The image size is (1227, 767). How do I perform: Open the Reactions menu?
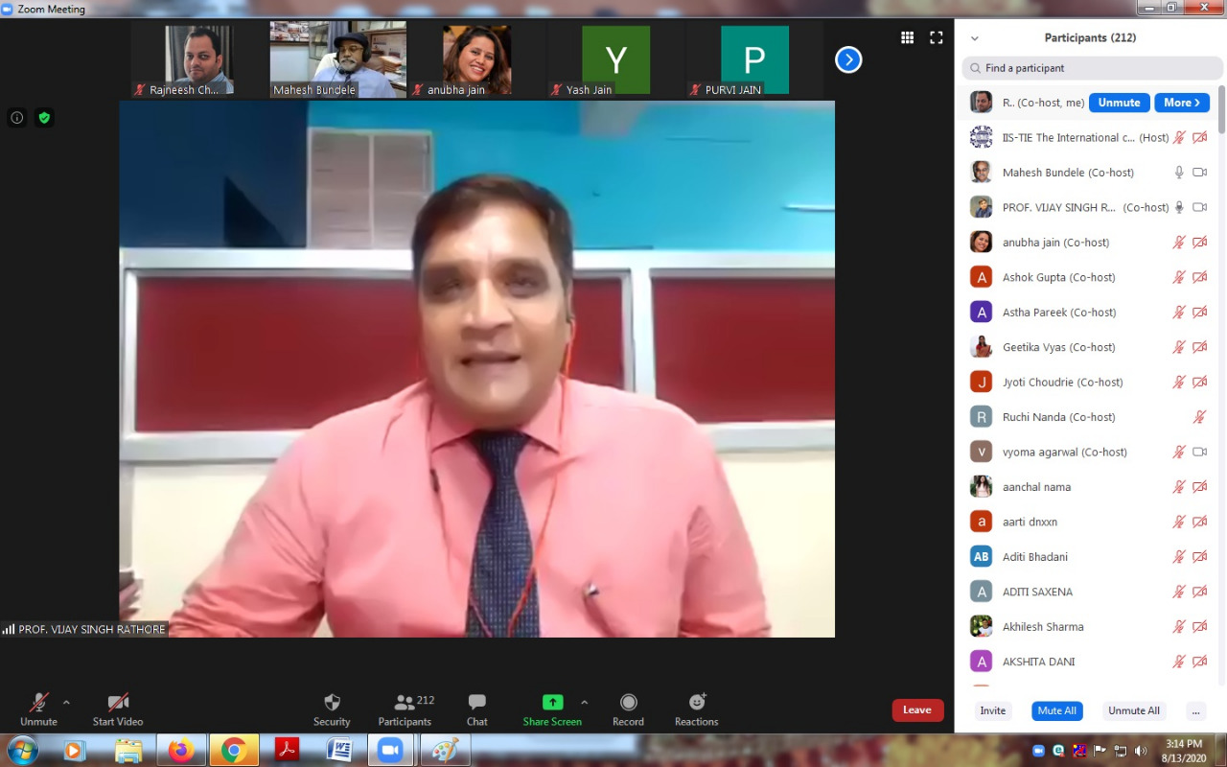click(697, 703)
